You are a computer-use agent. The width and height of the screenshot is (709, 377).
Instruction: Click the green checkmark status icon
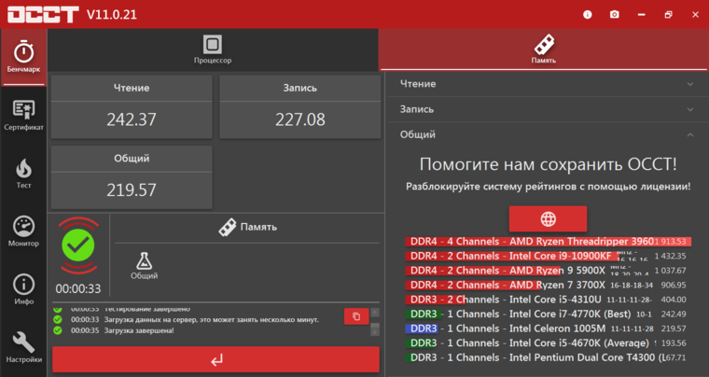pyautogui.click(x=78, y=245)
